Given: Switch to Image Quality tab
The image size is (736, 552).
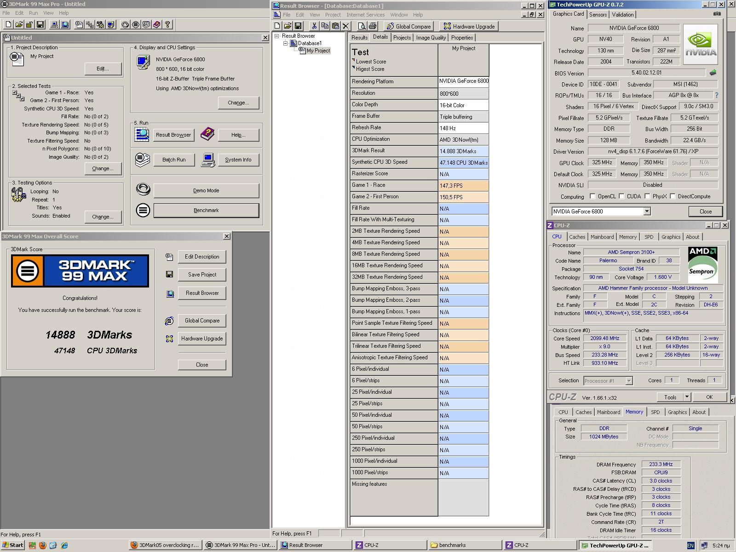Looking at the screenshot, I should coord(431,38).
